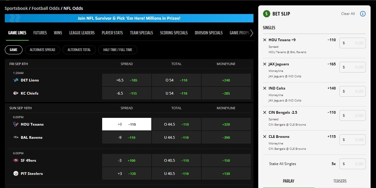Select Under 40.5 total

(x=176, y=173)
